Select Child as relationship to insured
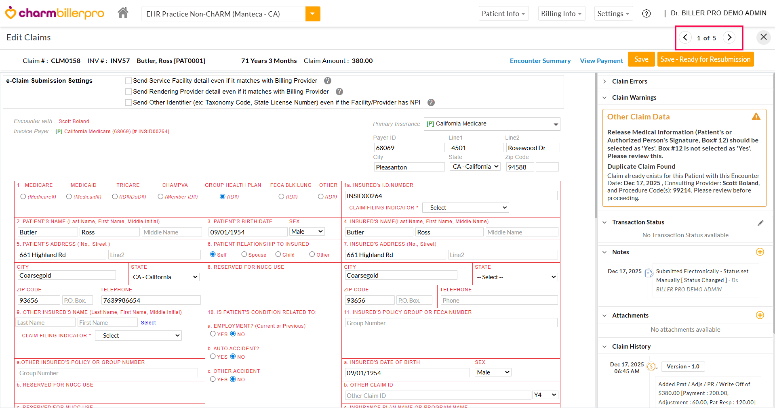This screenshot has width=775, height=414. (x=278, y=254)
